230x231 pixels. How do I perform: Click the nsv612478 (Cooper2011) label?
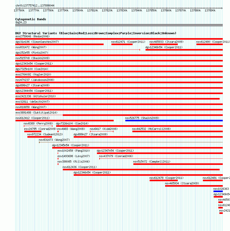point(166,178)
